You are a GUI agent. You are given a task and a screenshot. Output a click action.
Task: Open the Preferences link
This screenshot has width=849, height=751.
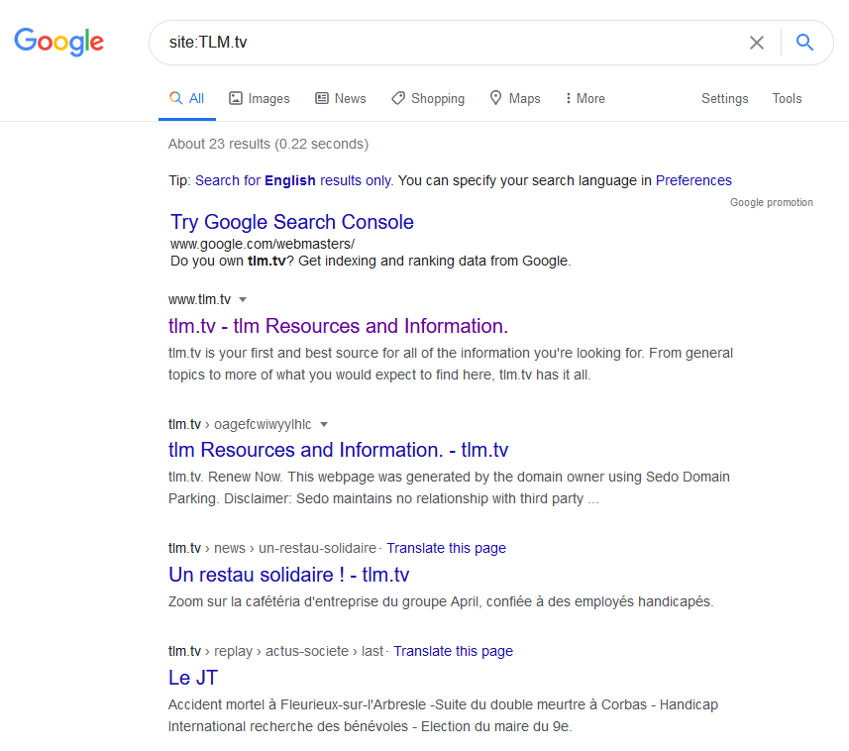click(693, 180)
